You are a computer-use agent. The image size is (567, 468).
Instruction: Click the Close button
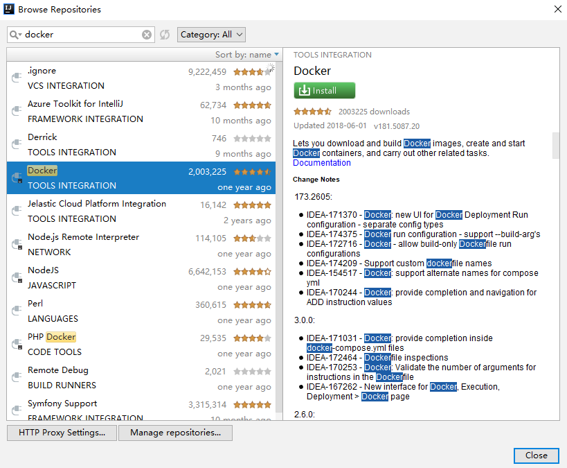(x=537, y=456)
